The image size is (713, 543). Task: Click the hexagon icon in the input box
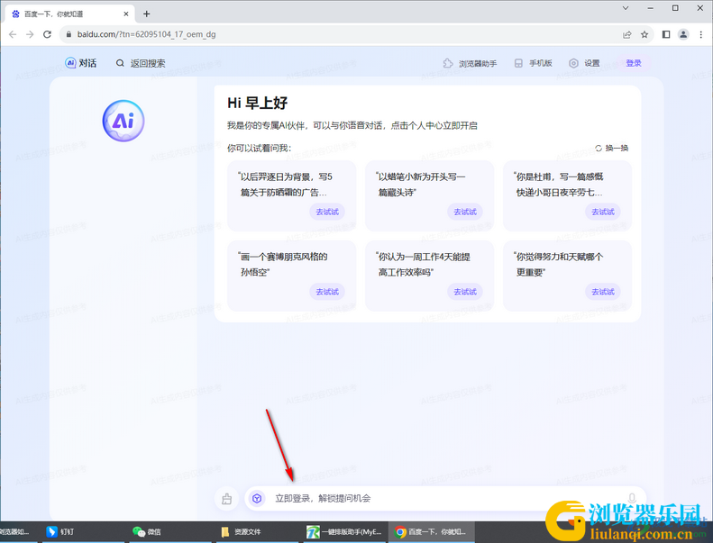click(x=257, y=499)
